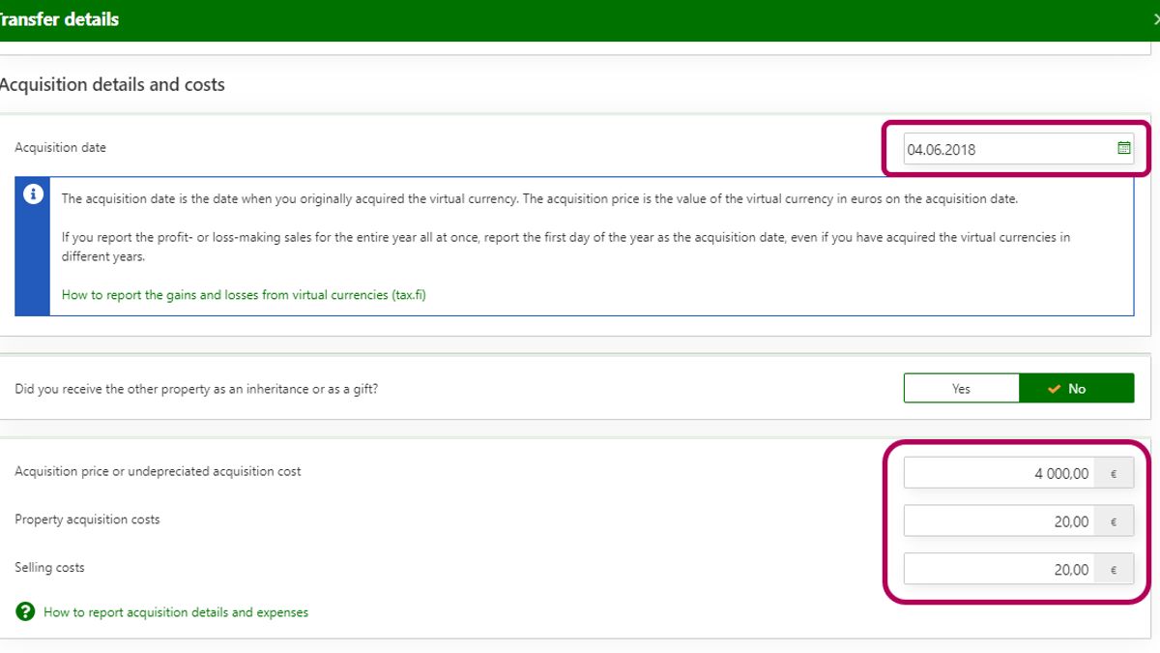The height and width of the screenshot is (653, 1160).
Task: Click euro symbol beside Acquisition price field
Action: click(1114, 474)
